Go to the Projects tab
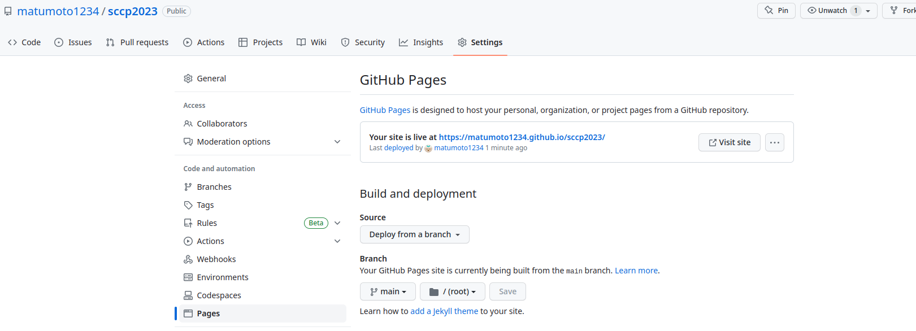Screen dimensions: 916x331 point(261,42)
